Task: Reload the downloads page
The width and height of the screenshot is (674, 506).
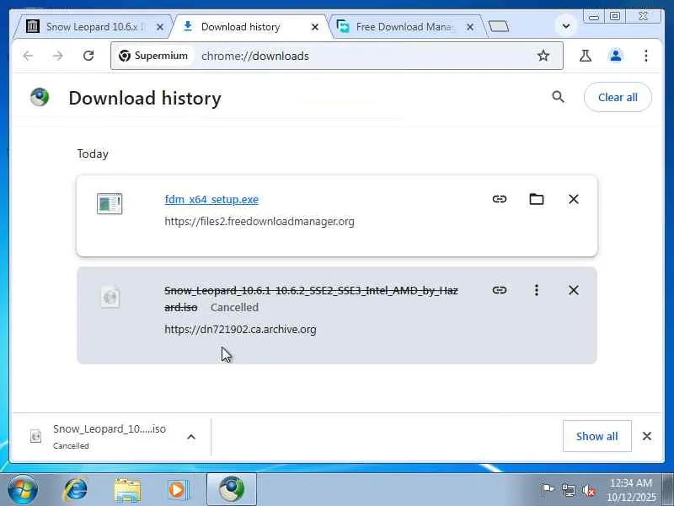Action: (x=88, y=56)
